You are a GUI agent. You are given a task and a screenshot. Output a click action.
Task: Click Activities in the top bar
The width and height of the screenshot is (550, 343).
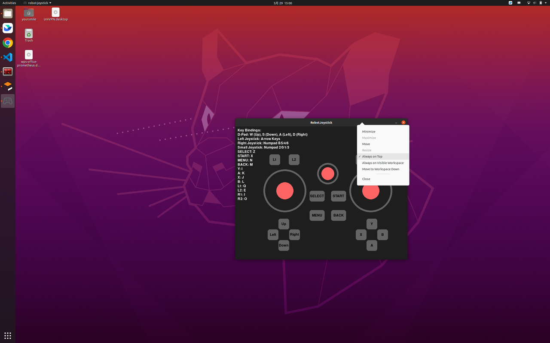click(x=9, y=3)
